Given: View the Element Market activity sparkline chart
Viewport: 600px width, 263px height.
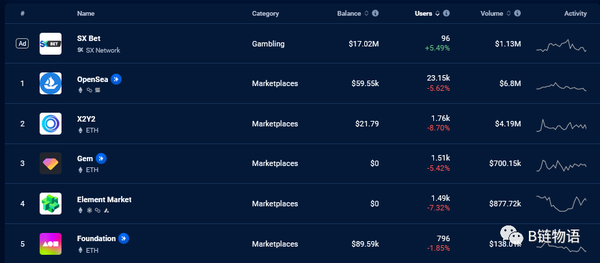Looking at the screenshot, I should pyautogui.click(x=561, y=204).
